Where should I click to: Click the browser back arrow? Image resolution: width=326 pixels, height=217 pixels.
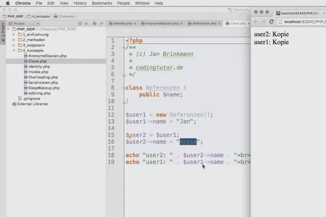pyautogui.click(x=256, y=22)
